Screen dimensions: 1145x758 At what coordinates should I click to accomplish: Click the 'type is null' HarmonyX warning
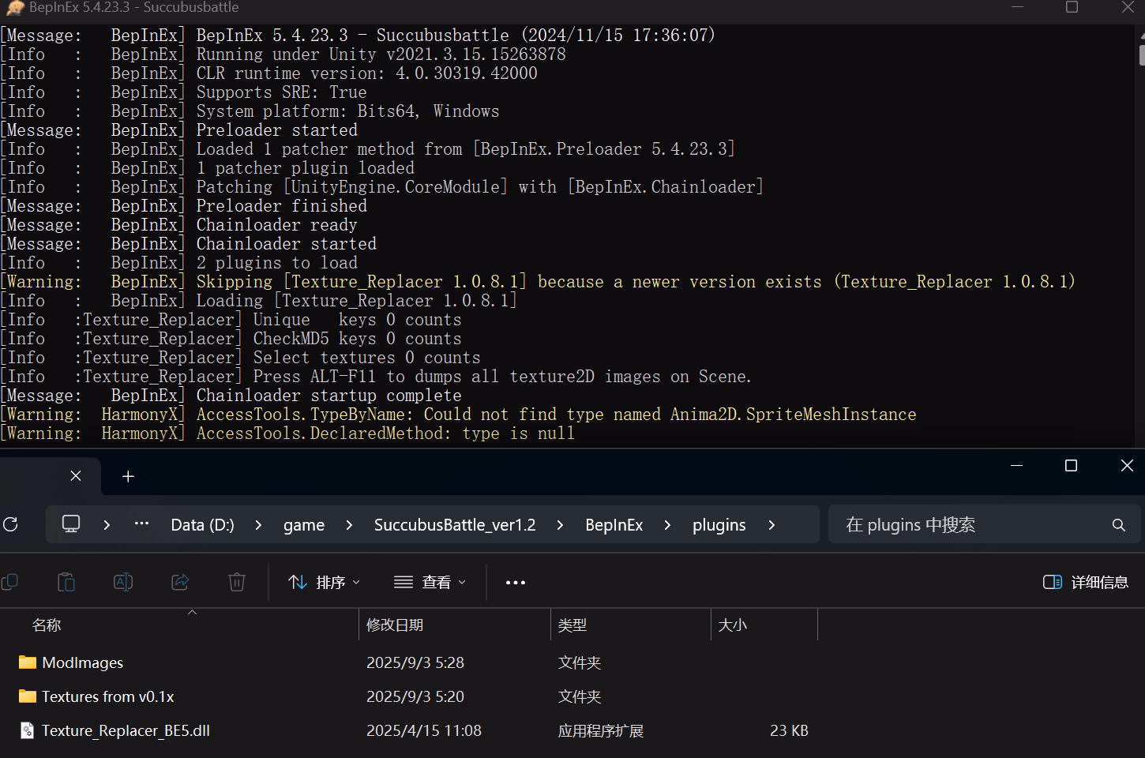[287, 433]
